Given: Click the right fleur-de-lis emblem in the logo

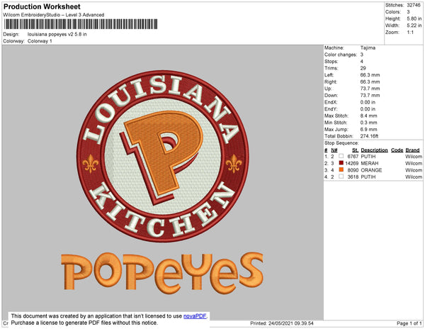Looking at the screenshot, I should pyautogui.click(x=234, y=164).
